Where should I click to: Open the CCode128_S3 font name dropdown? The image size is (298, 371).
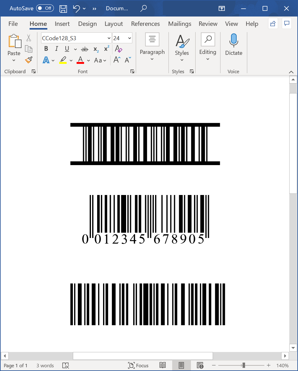(109, 38)
